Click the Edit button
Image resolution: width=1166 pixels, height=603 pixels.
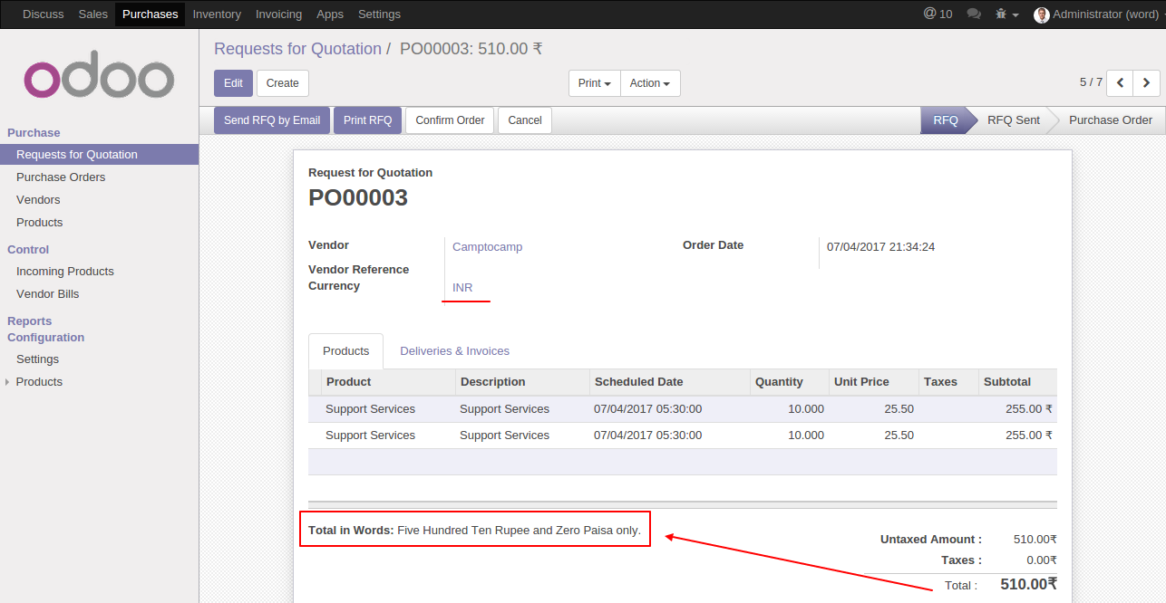tap(233, 83)
